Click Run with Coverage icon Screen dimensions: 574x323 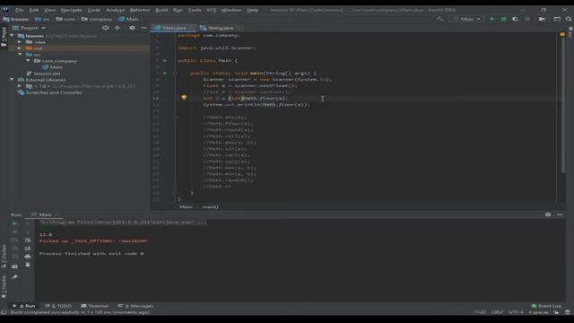tap(516, 19)
